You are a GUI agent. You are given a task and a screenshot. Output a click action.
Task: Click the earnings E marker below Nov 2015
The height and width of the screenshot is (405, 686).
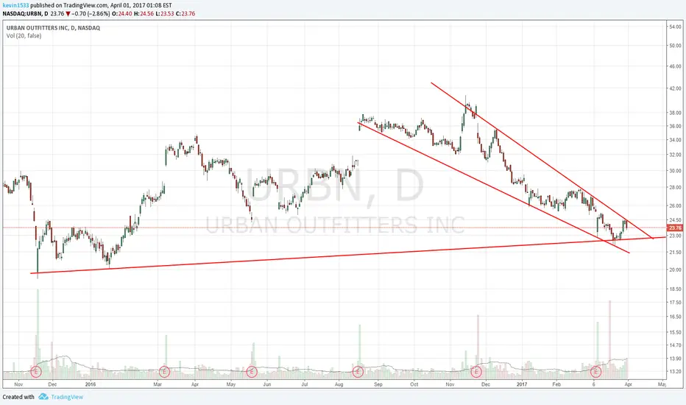click(x=36, y=372)
